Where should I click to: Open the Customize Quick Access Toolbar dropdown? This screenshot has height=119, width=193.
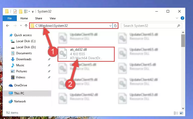33,12
